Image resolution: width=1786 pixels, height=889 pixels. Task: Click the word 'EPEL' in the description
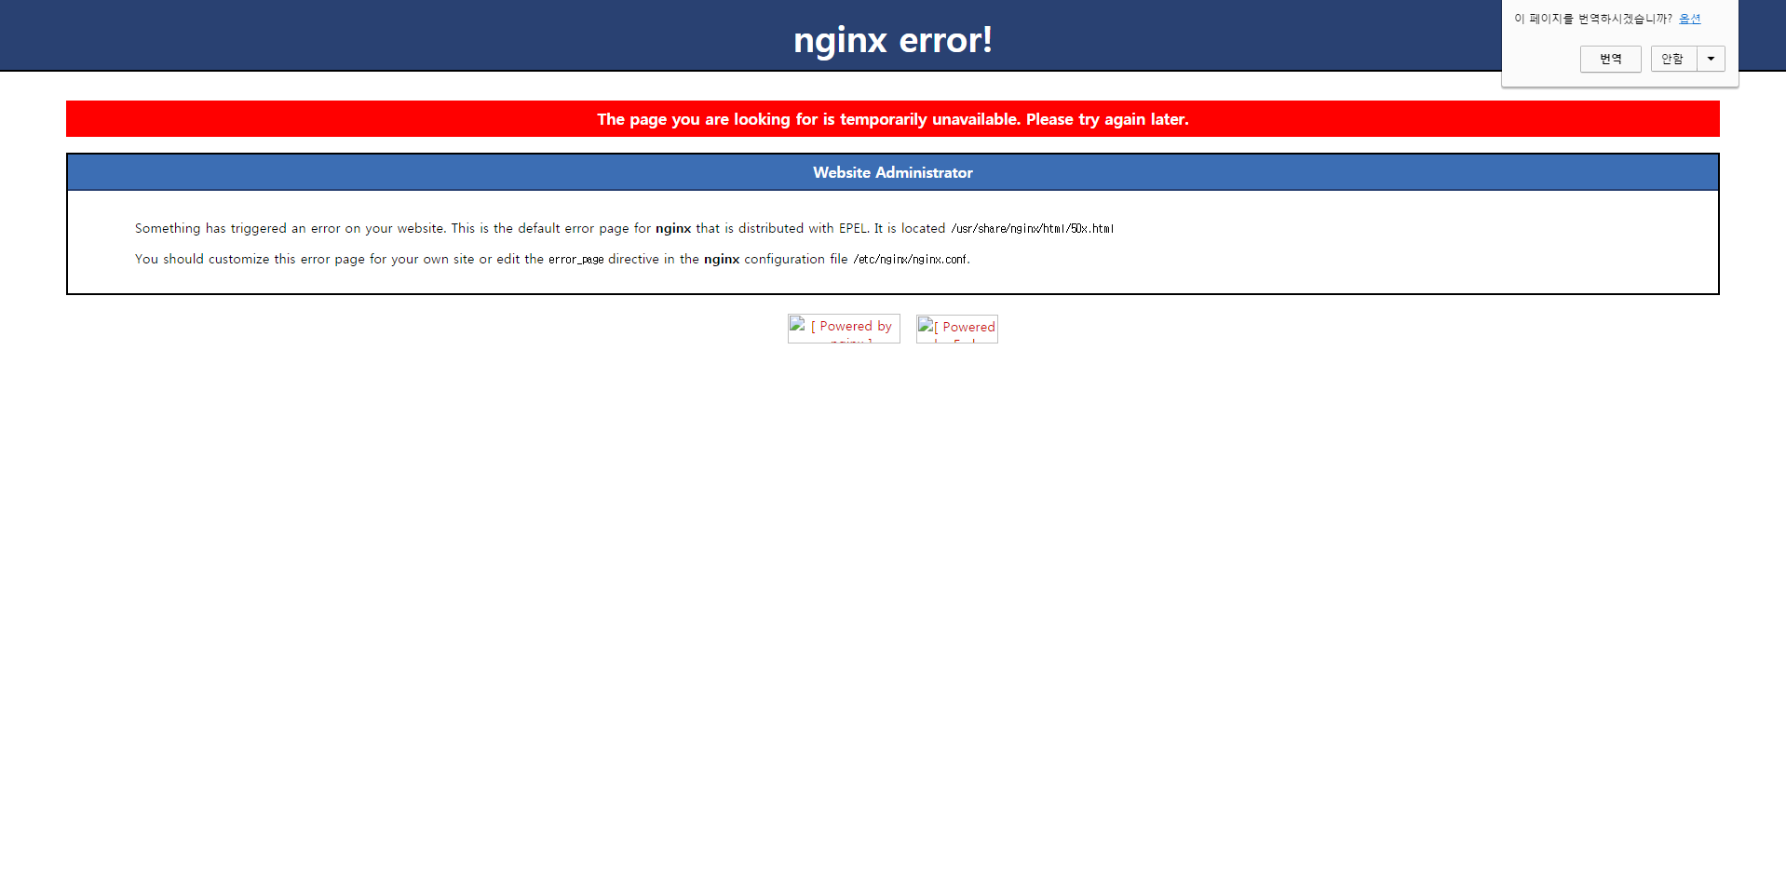(852, 229)
